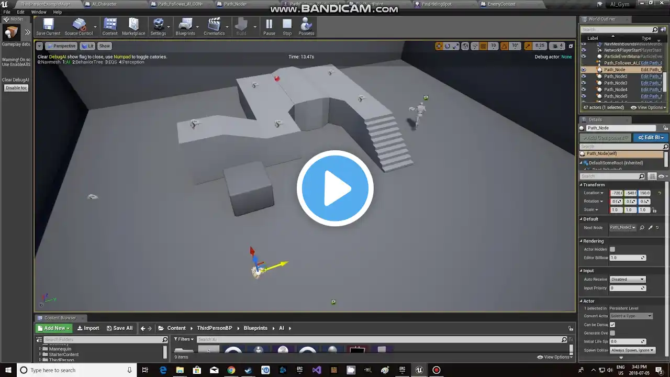Open the scale snap value 0.25 dropdown

(540, 46)
